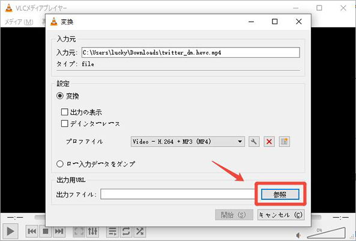
Task: Open メディア (M) menu in VLC
Action: tap(19, 22)
